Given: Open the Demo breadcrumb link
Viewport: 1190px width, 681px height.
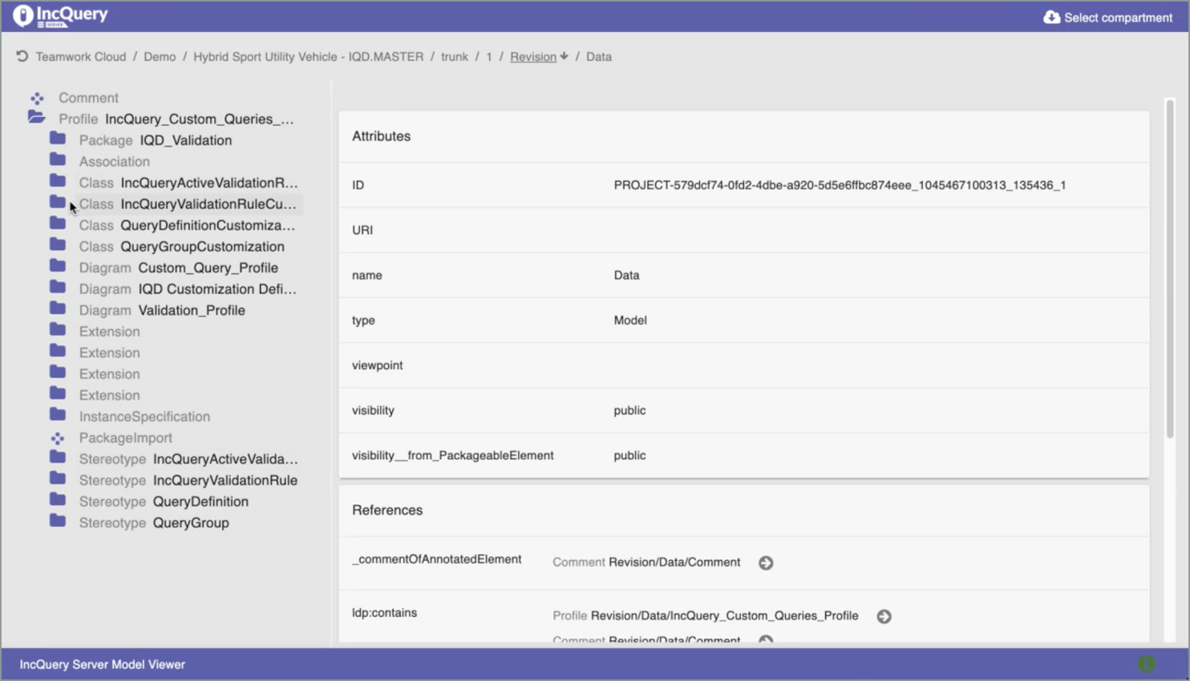Looking at the screenshot, I should (x=160, y=57).
